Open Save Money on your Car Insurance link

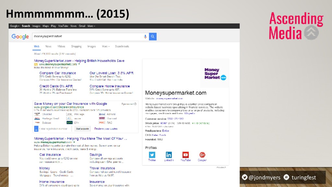pyautogui.click(x=70, y=104)
